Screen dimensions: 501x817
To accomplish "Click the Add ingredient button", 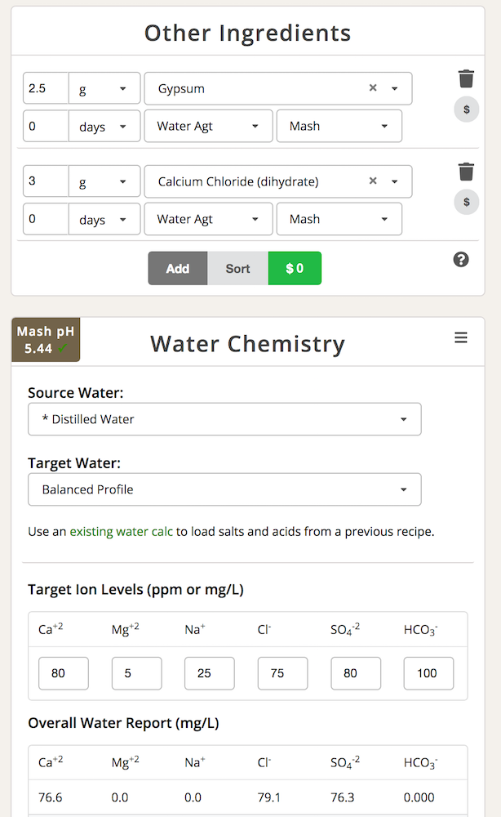I will pos(178,268).
